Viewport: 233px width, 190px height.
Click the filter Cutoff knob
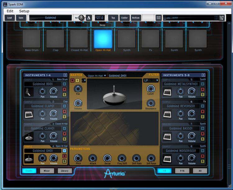coord(151,89)
